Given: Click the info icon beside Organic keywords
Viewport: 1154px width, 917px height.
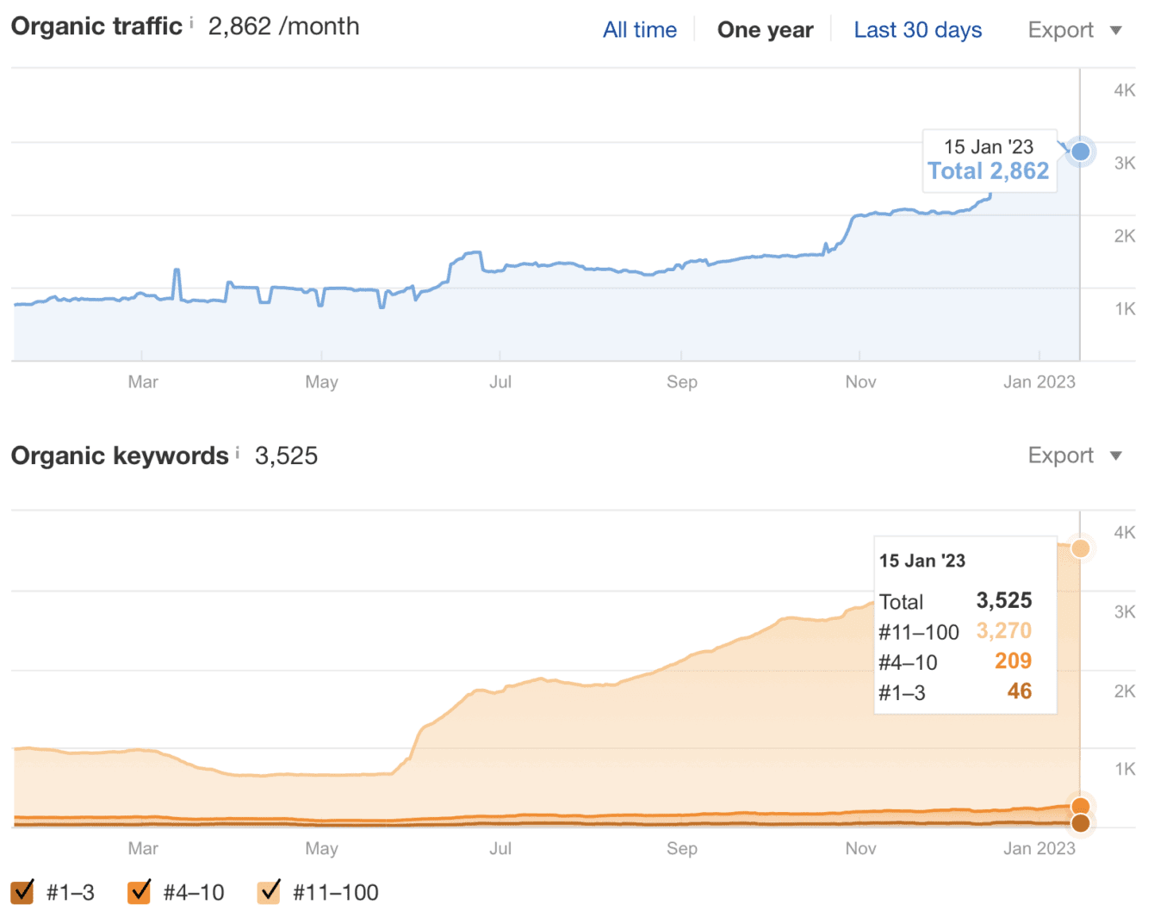Looking at the screenshot, I should click(x=238, y=451).
